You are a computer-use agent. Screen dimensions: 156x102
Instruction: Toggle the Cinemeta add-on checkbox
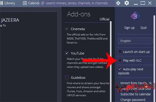pyautogui.click(x=67, y=29)
